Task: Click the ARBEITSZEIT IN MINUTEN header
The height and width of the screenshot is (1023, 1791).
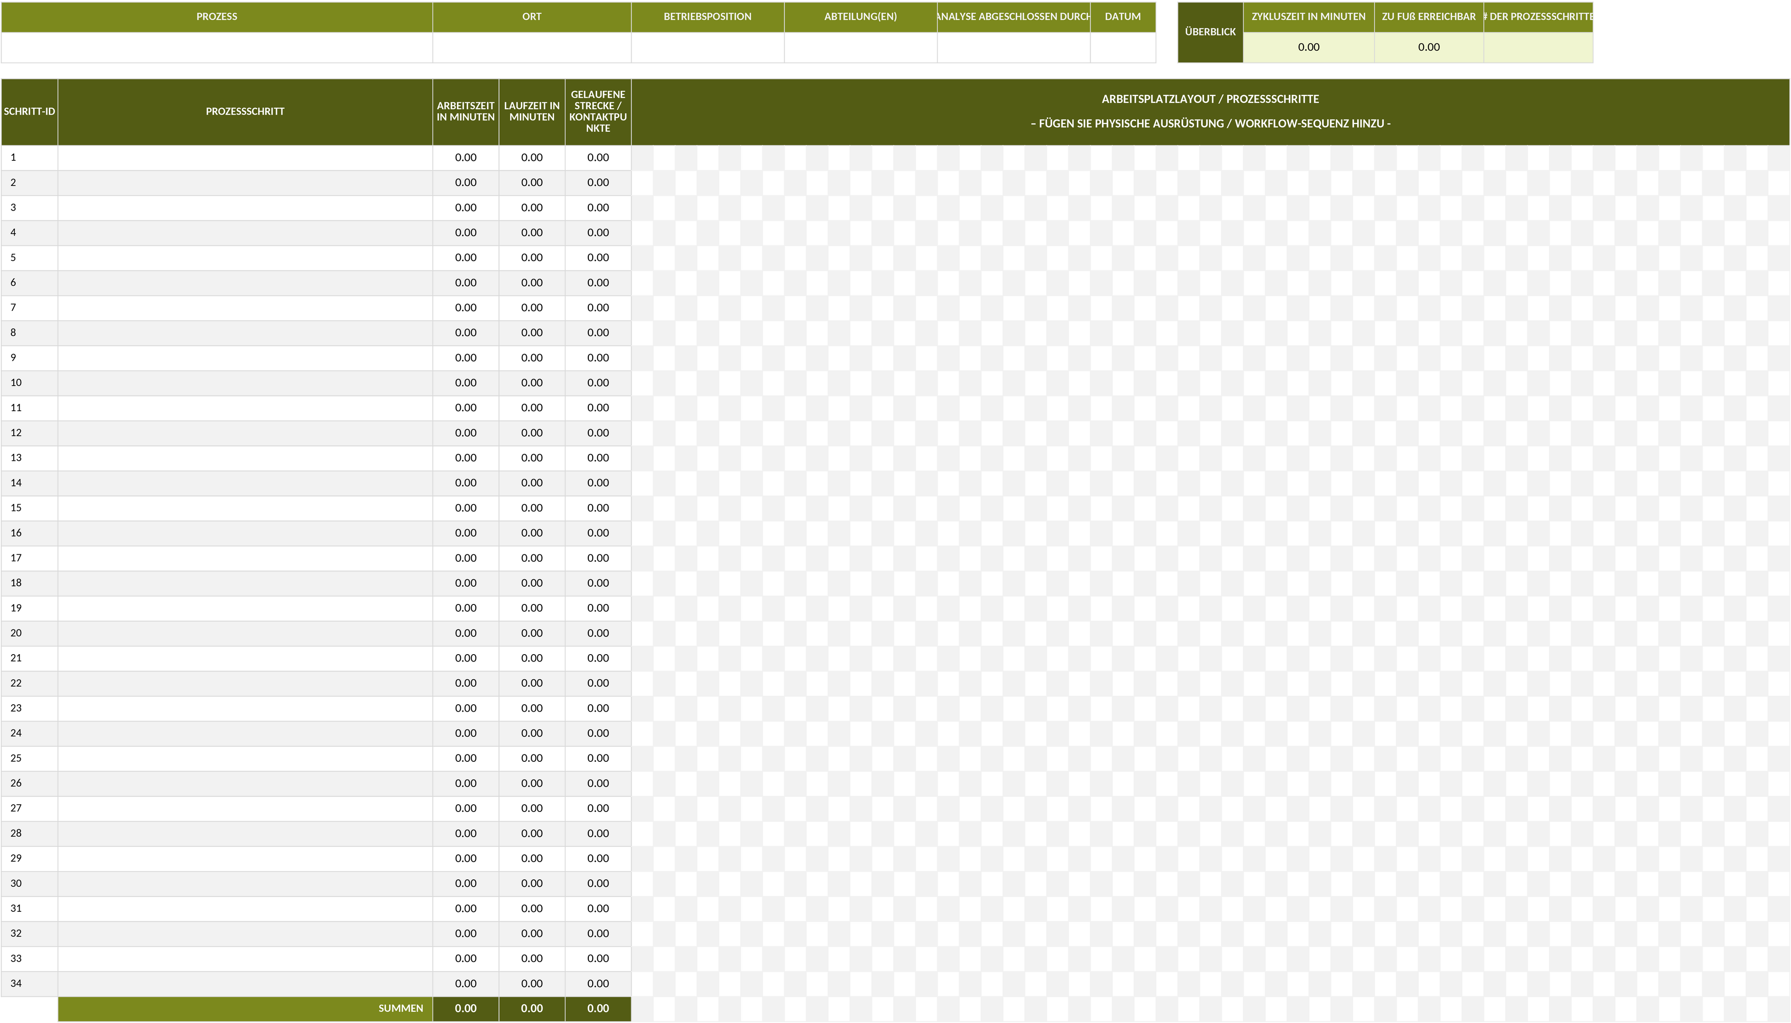Action: coord(466,112)
